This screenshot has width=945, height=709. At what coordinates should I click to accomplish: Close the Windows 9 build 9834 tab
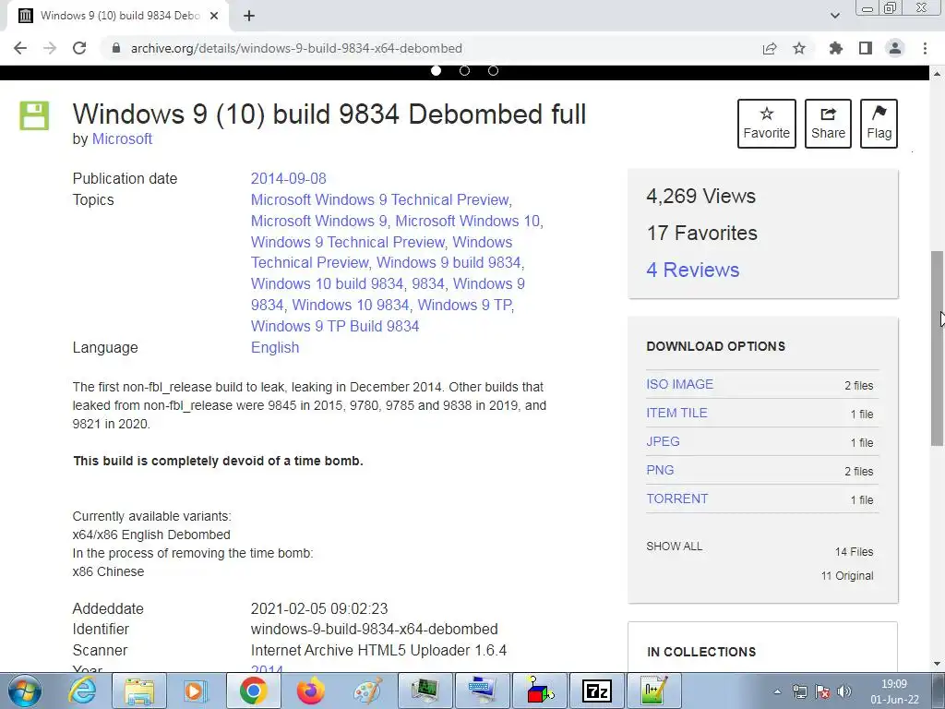tap(214, 16)
